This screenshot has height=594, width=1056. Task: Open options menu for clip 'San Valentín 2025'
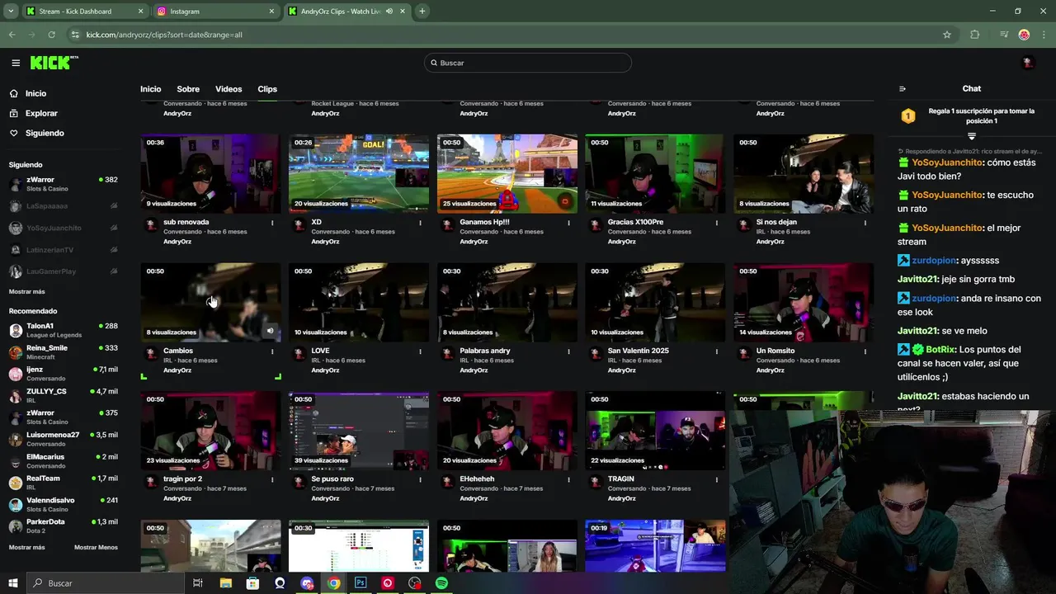(x=716, y=351)
